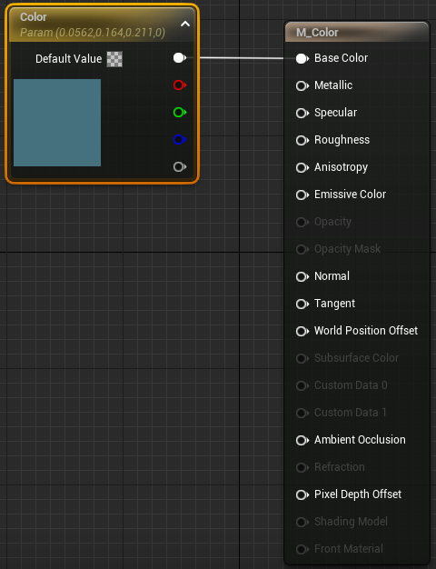Click the Base Color input pin

tap(302, 58)
